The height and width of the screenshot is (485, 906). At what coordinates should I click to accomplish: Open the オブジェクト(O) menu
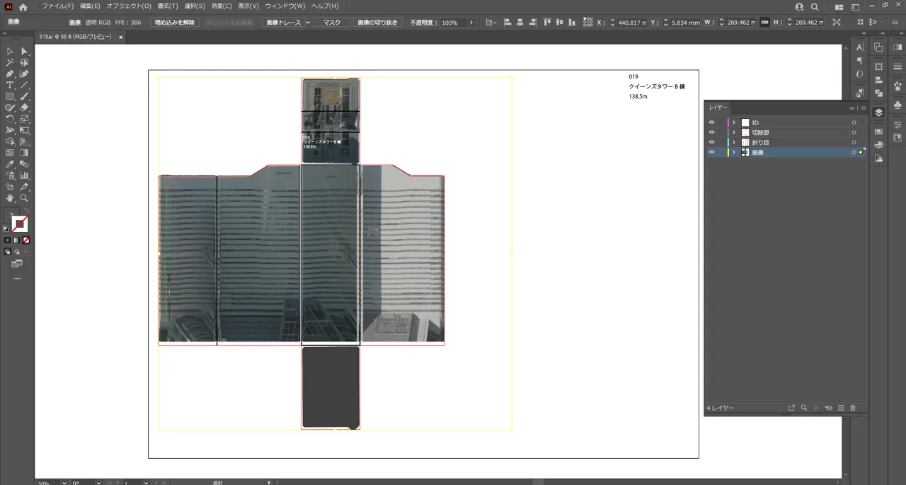tap(129, 6)
